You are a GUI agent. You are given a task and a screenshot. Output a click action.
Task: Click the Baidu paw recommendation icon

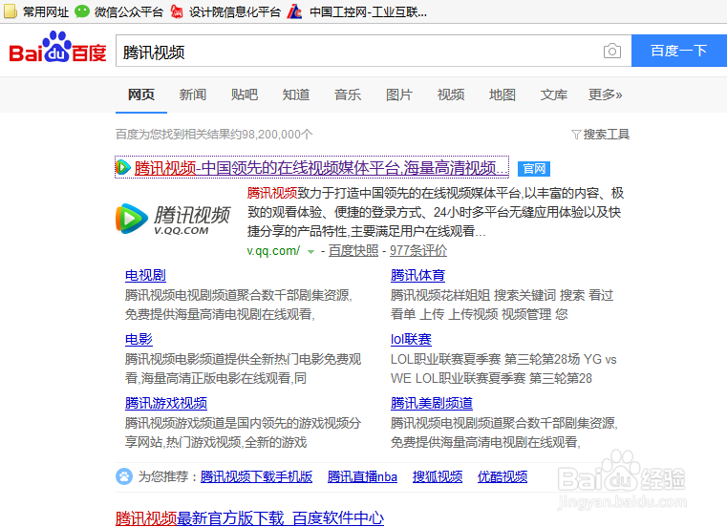click(x=124, y=476)
